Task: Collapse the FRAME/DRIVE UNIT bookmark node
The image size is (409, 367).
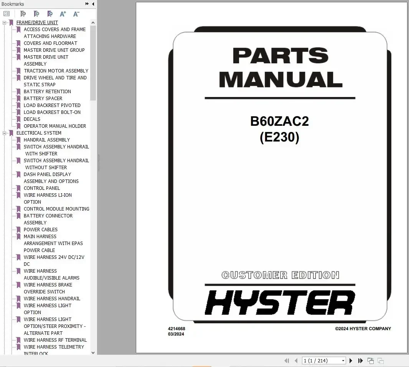Action: [x=4, y=22]
